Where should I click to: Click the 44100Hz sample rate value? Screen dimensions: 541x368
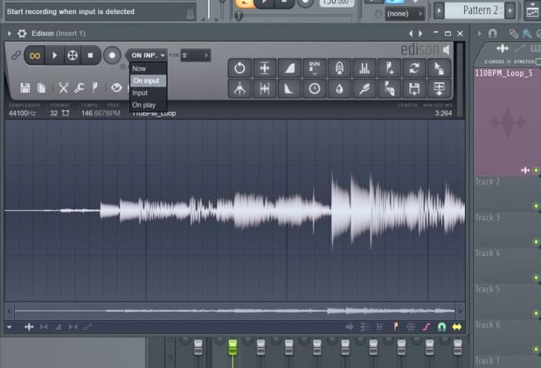(22, 113)
